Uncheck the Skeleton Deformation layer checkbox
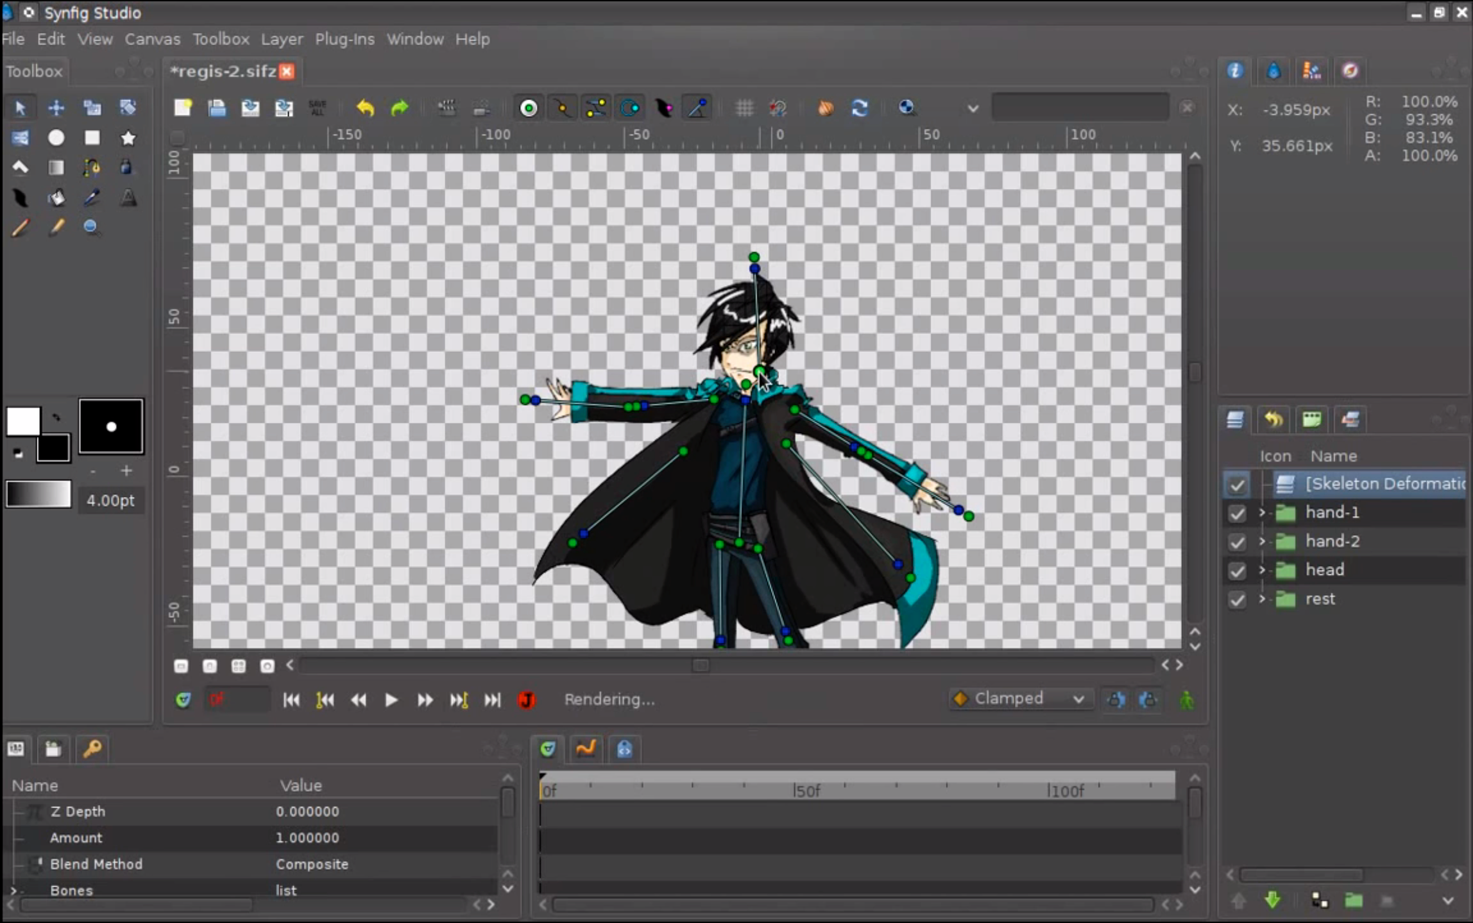This screenshot has width=1473, height=923. [x=1237, y=485]
